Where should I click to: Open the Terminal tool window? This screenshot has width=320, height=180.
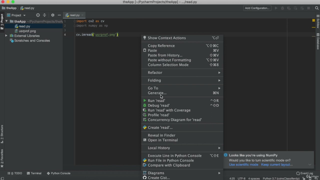coord(34,173)
